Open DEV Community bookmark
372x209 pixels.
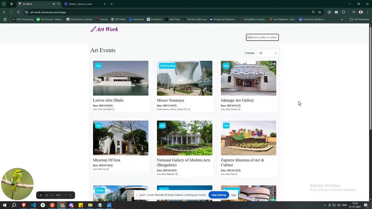tap(23, 19)
